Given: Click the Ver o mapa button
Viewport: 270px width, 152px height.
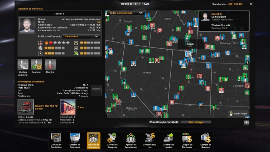Looking at the screenshot, I should 196,122.
